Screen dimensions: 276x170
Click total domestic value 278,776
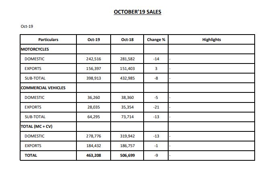pyautogui.click(x=93, y=136)
